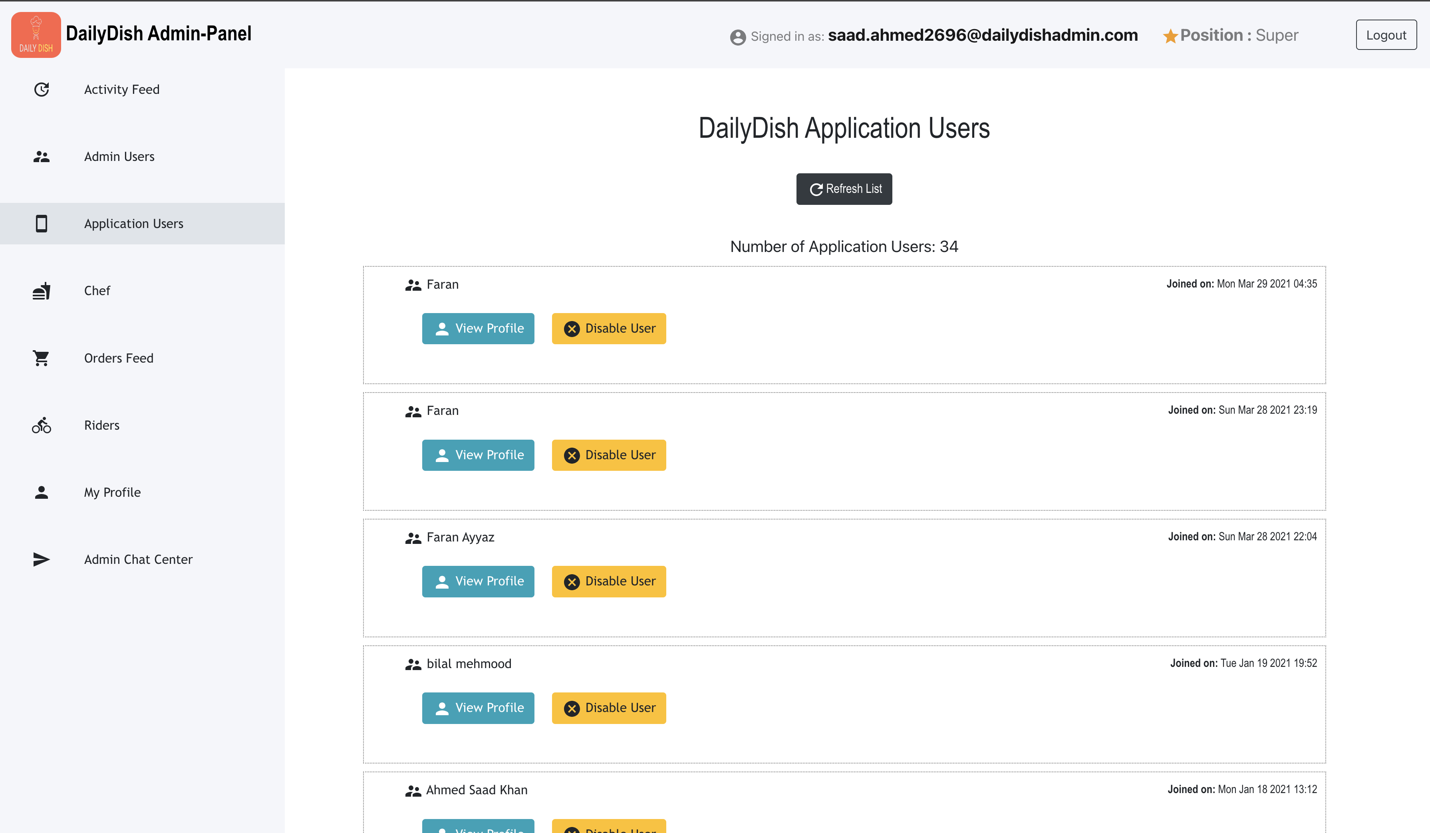The height and width of the screenshot is (833, 1430).
Task: View Profile of Faran joined 23:19
Action: (478, 455)
